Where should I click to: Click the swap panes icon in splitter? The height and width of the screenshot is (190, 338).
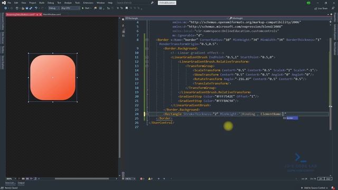pyautogui.click(x=123, y=25)
